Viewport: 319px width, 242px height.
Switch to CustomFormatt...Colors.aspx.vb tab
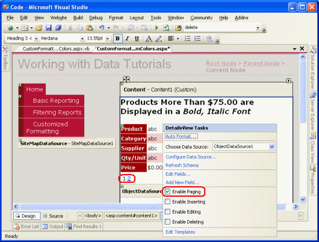[56, 49]
